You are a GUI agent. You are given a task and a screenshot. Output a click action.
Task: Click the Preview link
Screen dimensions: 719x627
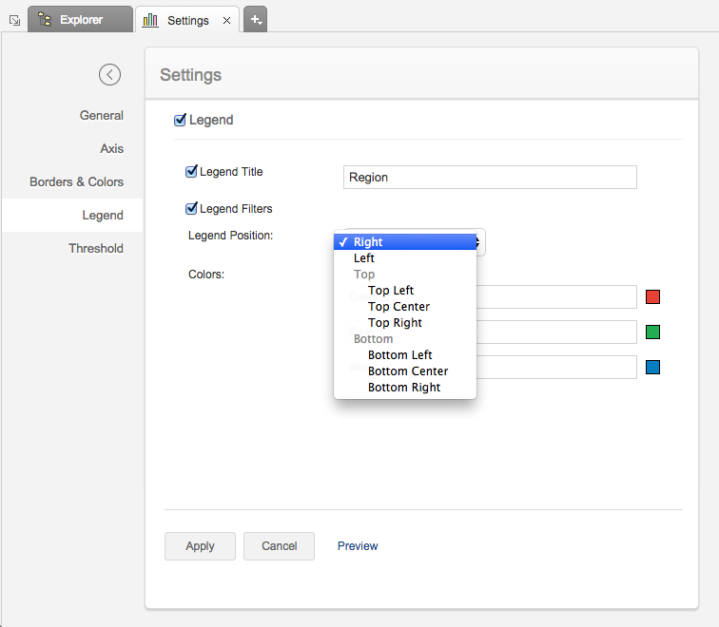pyautogui.click(x=358, y=546)
